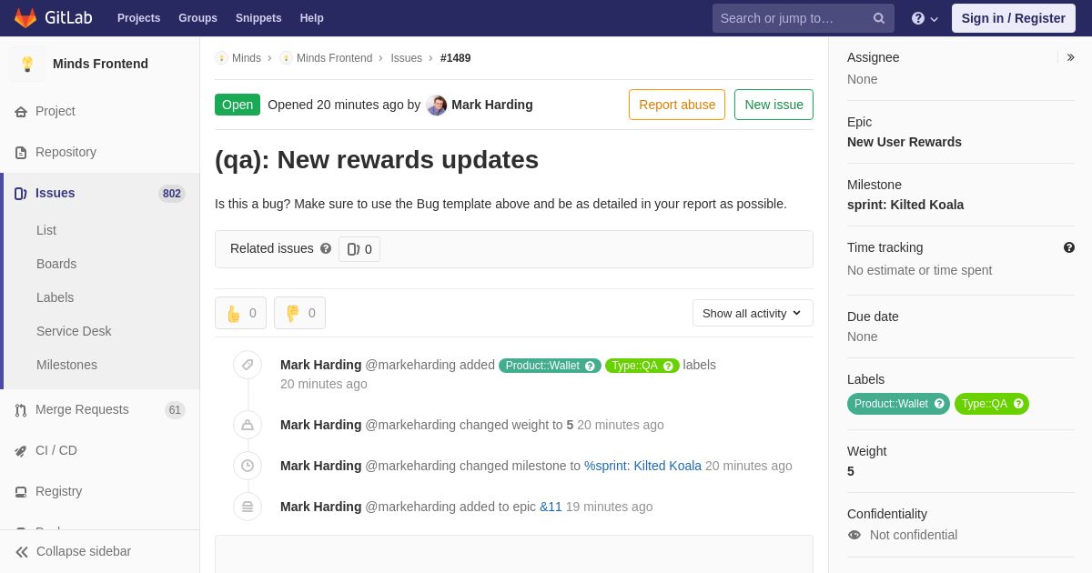Open the %sprint: Kilted Koala link

642,466
